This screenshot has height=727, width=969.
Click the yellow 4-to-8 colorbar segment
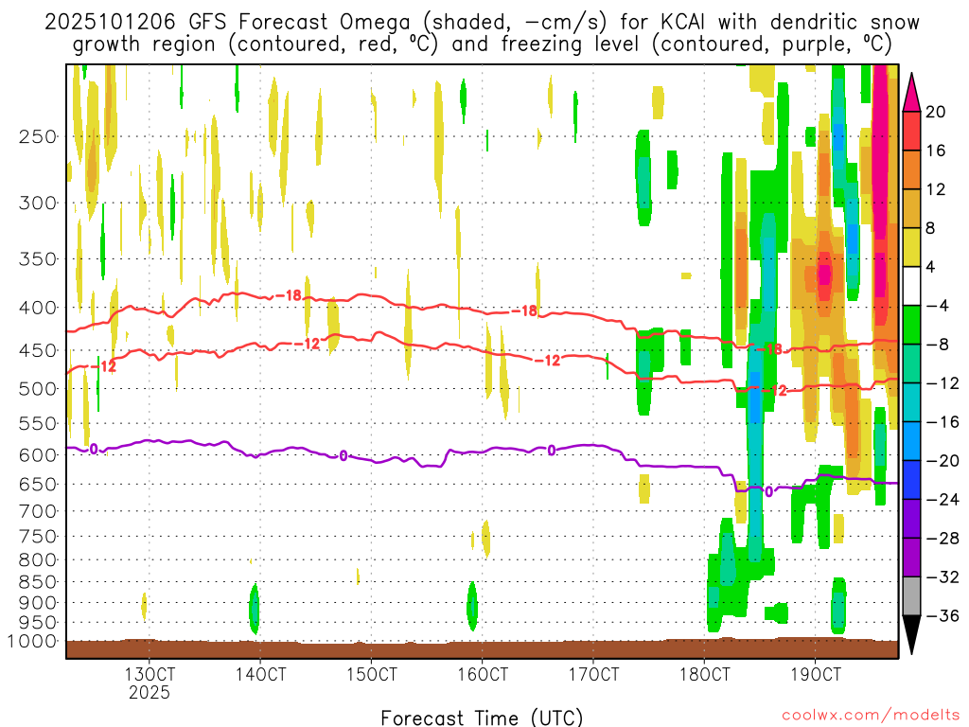tap(911, 247)
